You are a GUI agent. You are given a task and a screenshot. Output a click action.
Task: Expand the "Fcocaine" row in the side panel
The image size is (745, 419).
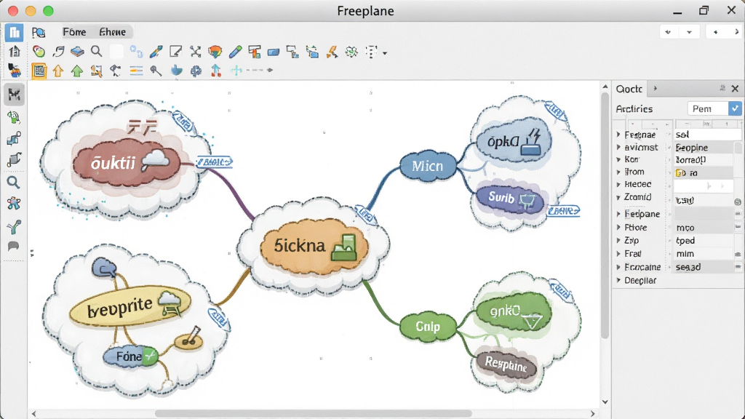(618, 267)
